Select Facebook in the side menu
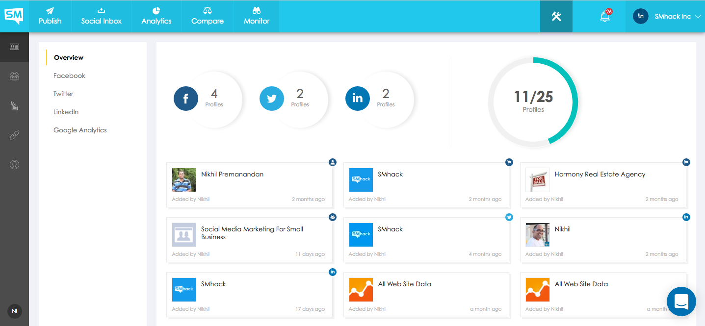The width and height of the screenshot is (705, 326). [69, 75]
